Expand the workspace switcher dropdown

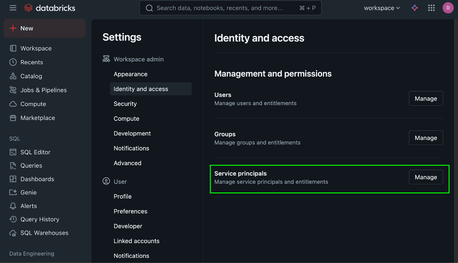(382, 8)
